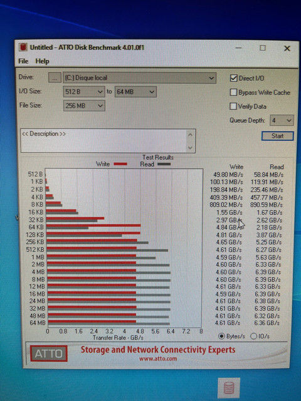Click the 890.59 MB/s read value

tap(267, 205)
